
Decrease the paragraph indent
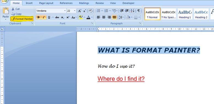122,11
